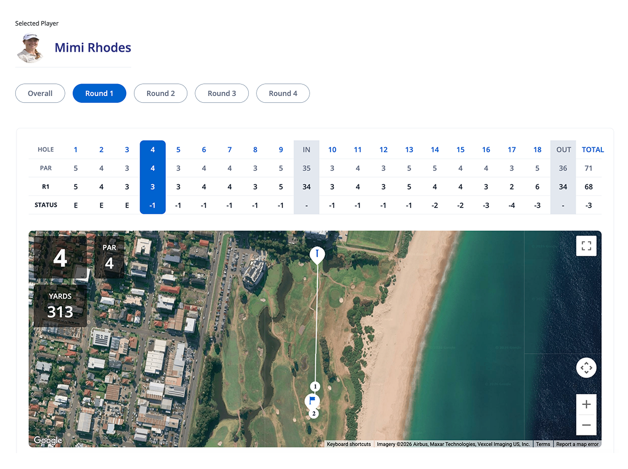
Task: Toggle fullscreen map view
Action: pos(586,245)
